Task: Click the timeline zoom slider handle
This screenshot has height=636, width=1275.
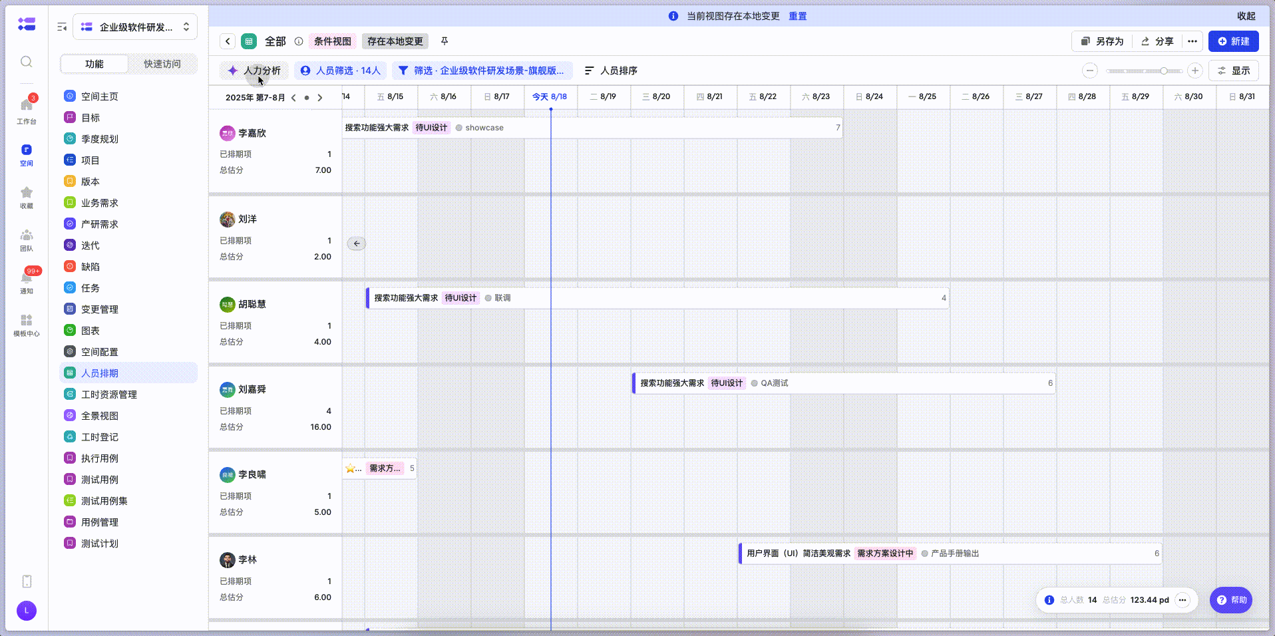Action: click(1164, 71)
